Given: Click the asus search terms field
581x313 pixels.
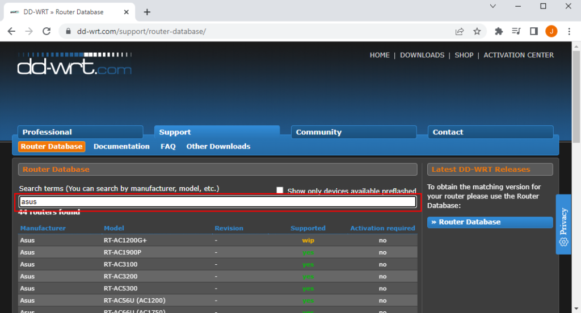Looking at the screenshot, I should [x=218, y=202].
